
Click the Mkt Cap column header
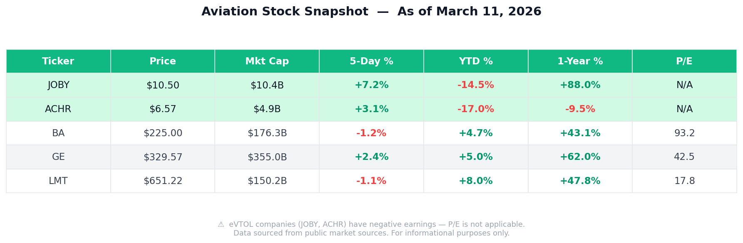pos(267,61)
